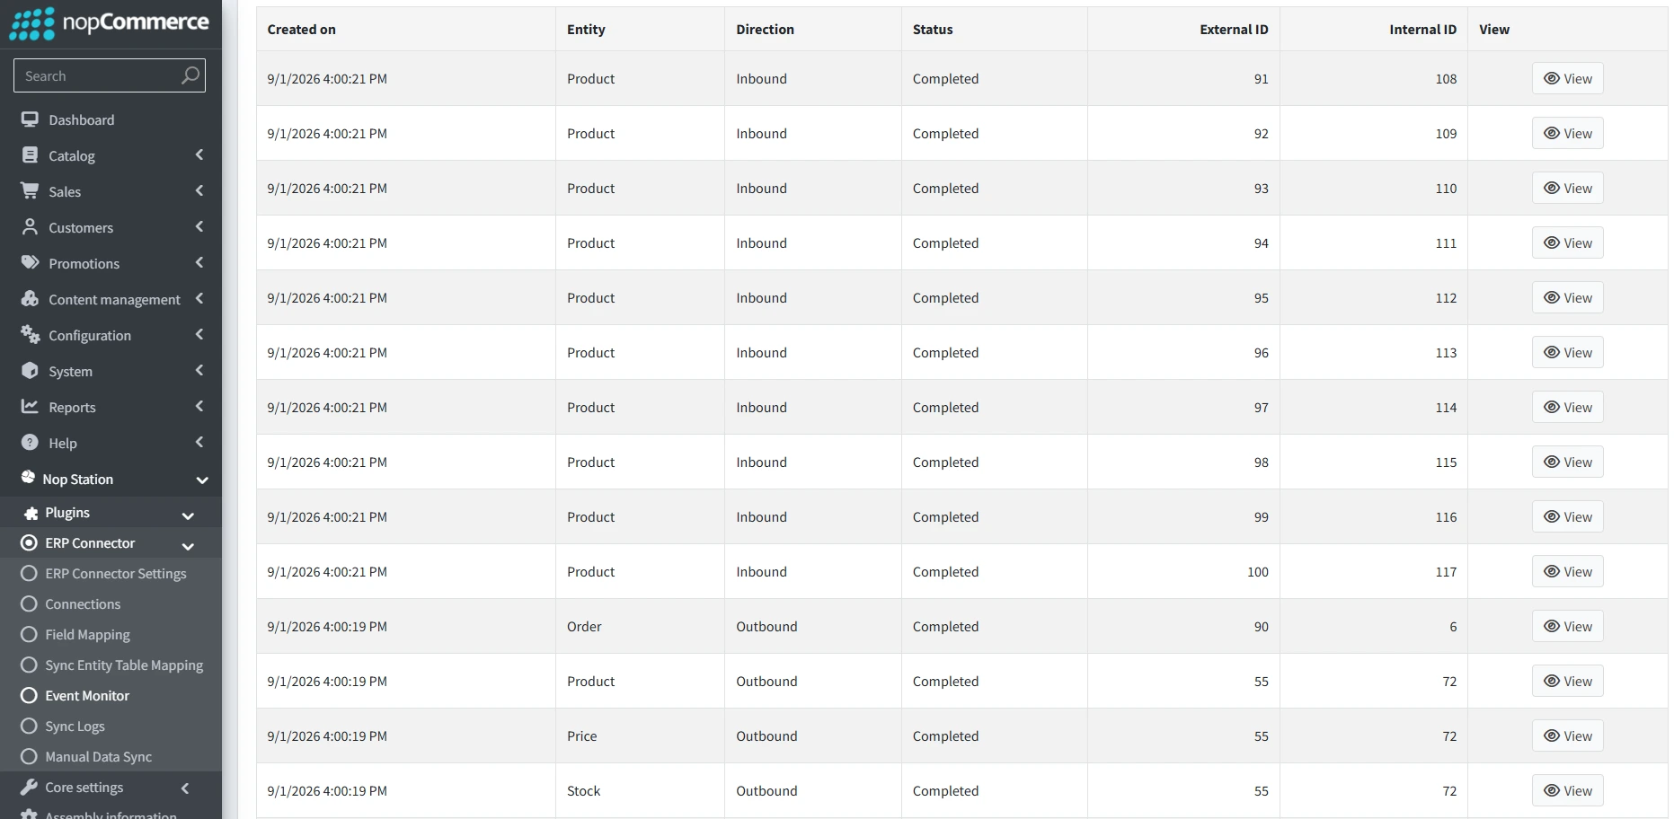The width and height of the screenshot is (1674, 819).
Task: Open Manual Data Sync page
Action: 98,756
